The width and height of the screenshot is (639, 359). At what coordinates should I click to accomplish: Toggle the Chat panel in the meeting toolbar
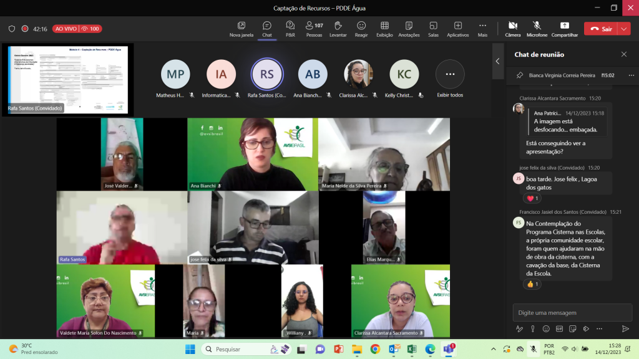(267, 29)
